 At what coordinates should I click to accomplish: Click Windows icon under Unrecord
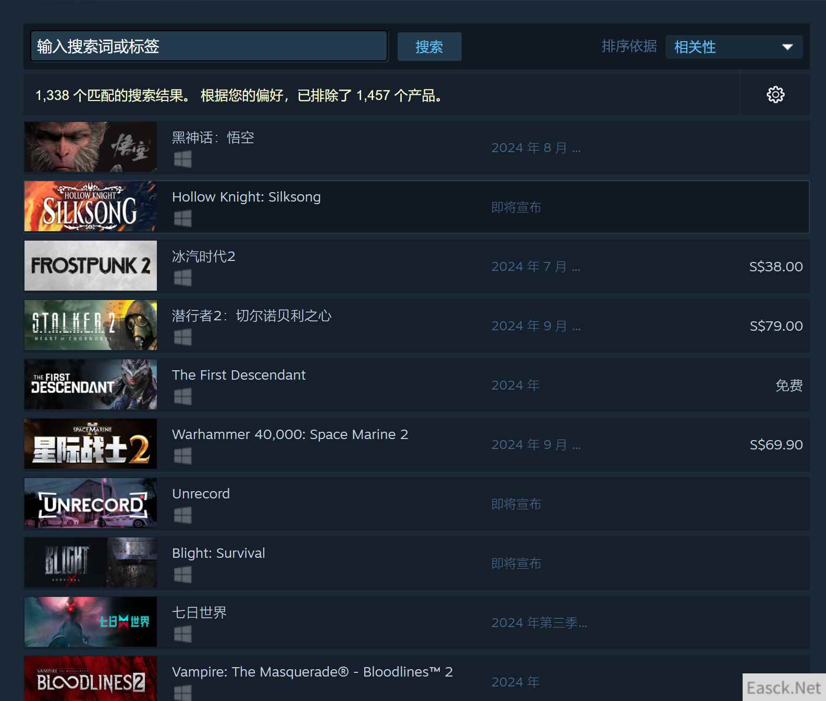(182, 516)
